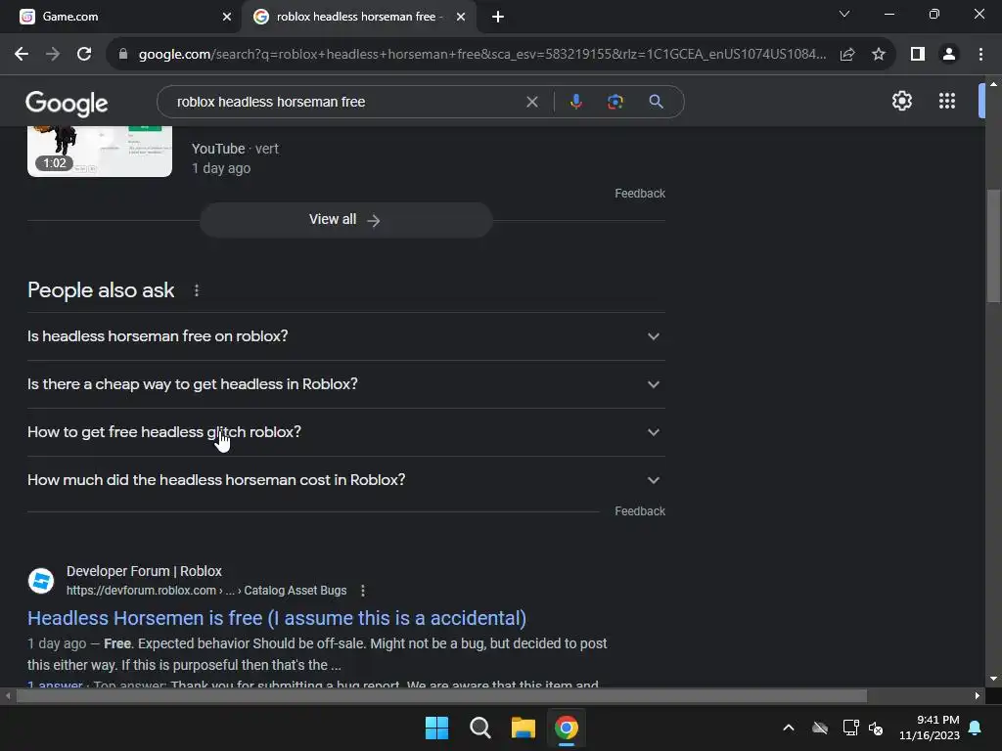The image size is (1002, 751).
Task: Open the Google apps grid
Action: tap(947, 101)
